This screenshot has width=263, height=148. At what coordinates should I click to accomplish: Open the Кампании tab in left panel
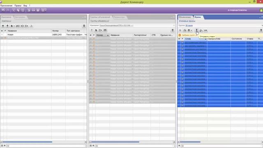click(7, 17)
